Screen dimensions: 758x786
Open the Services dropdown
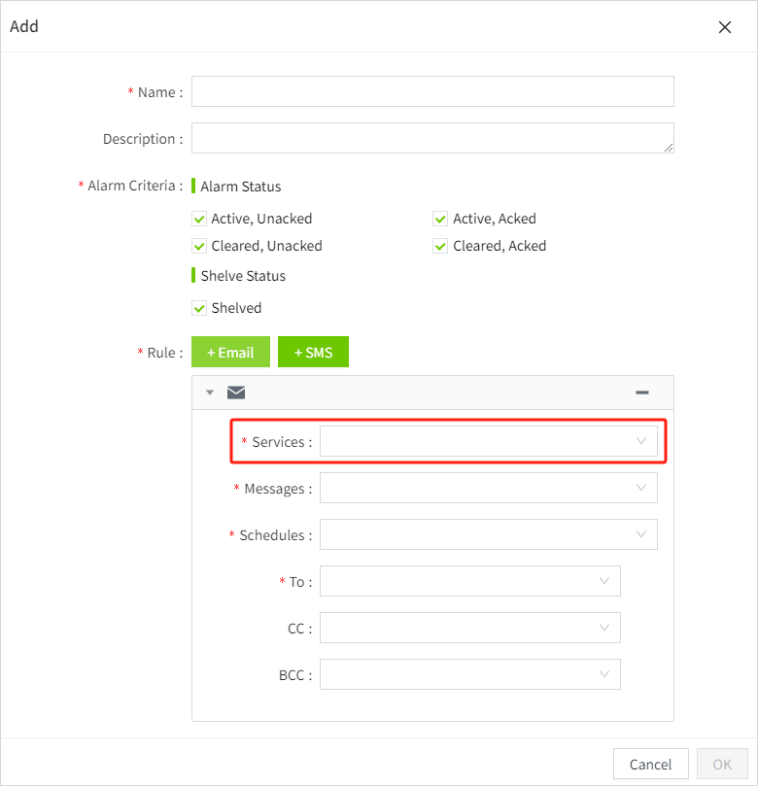[x=488, y=442]
